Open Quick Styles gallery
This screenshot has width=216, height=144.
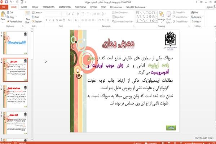(169, 17)
